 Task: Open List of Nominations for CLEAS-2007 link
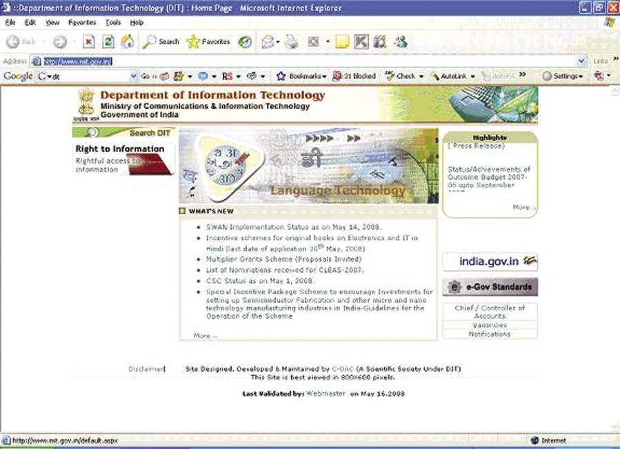click(x=284, y=270)
